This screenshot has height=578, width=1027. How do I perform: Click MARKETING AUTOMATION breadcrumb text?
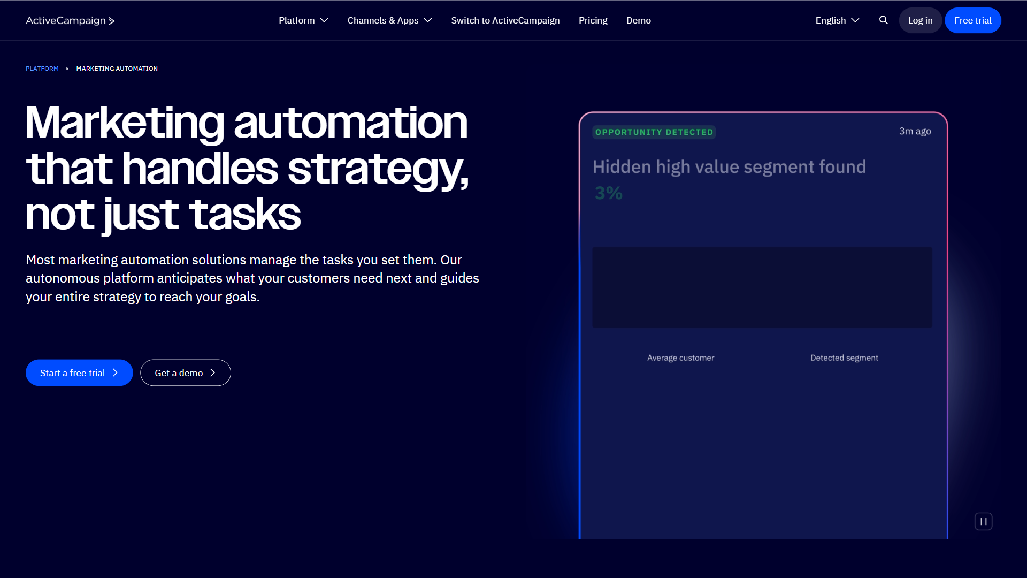click(x=117, y=69)
